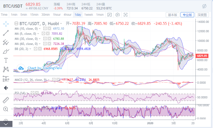Expand MA (10, close, 0) dropdown arrow
213x128 pixels.
click(x=40, y=29)
